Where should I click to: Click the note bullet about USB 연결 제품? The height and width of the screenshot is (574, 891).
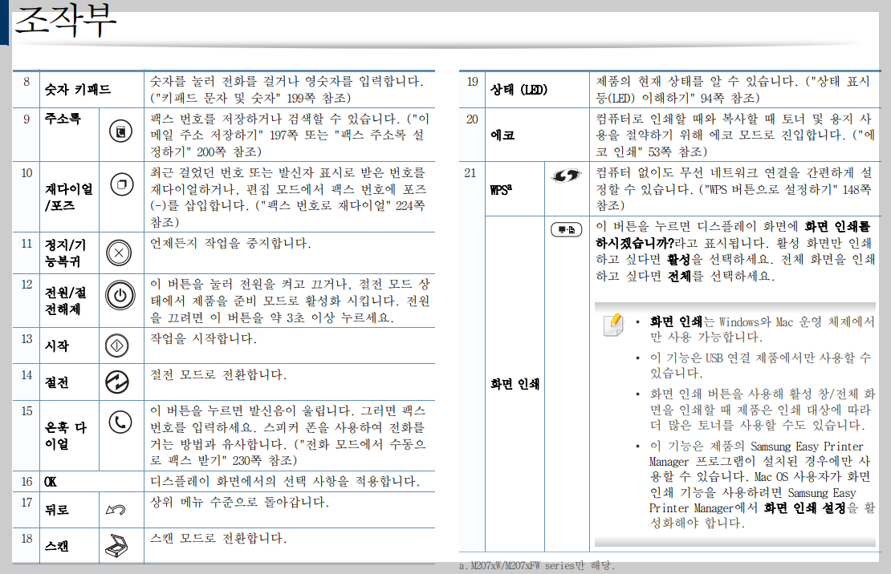point(761,366)
